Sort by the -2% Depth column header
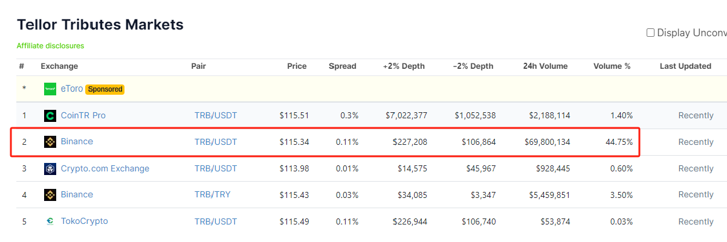 click(x=473, y=66)
